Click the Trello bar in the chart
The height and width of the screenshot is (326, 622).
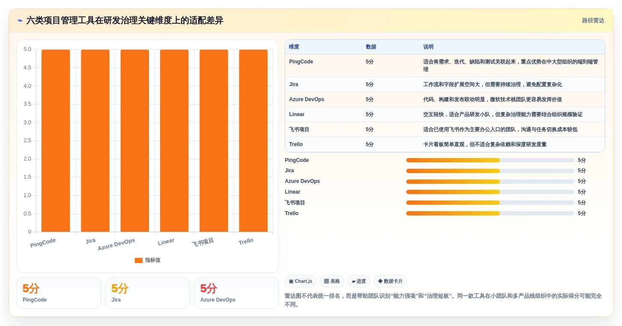point(253,141)
